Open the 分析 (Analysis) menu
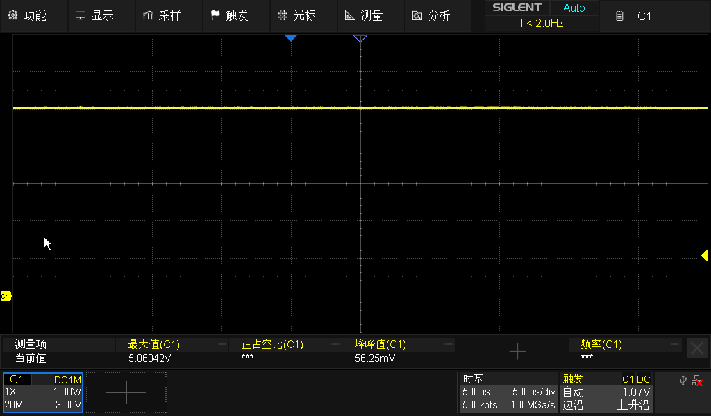This screenshot has height=416, width=711. point(439,16)
